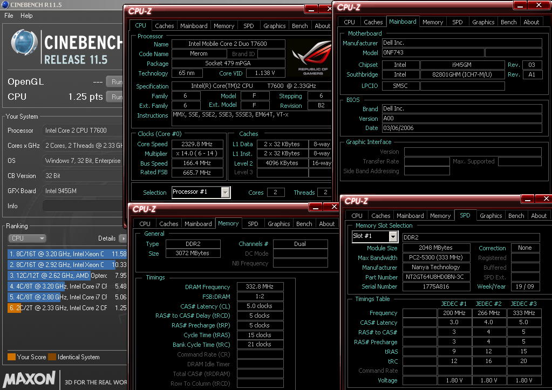The width and height of the screenshot is (552, 390).
Task: Open SPD tab in the CPU-Z Mainboard window
Action: [457, 22]
